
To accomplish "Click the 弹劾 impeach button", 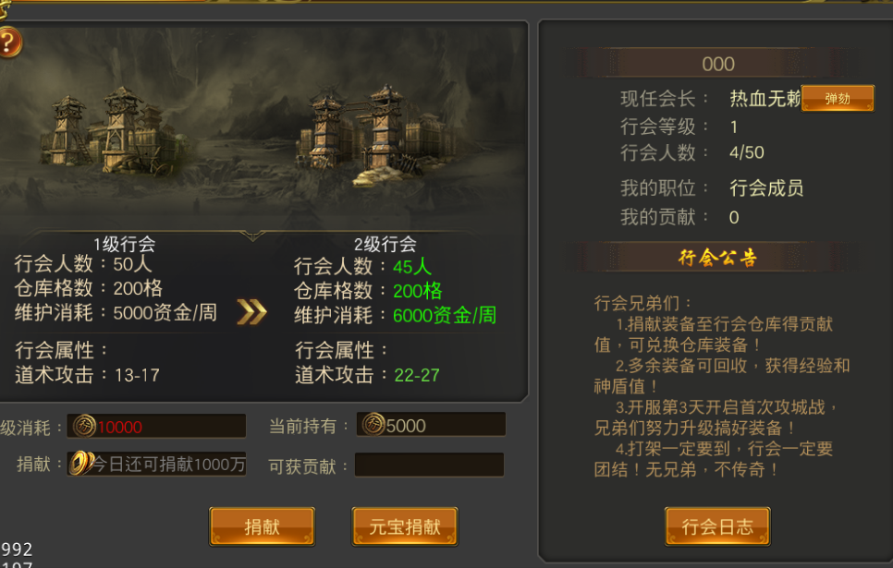I will tap(838, 98).
